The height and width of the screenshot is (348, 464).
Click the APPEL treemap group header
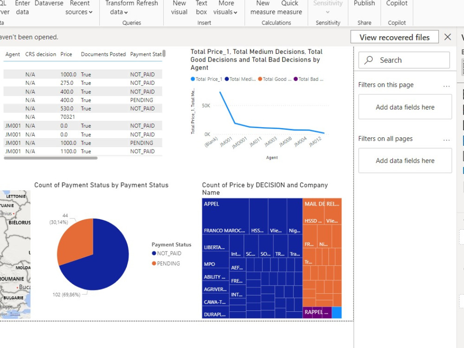[212, 204]
